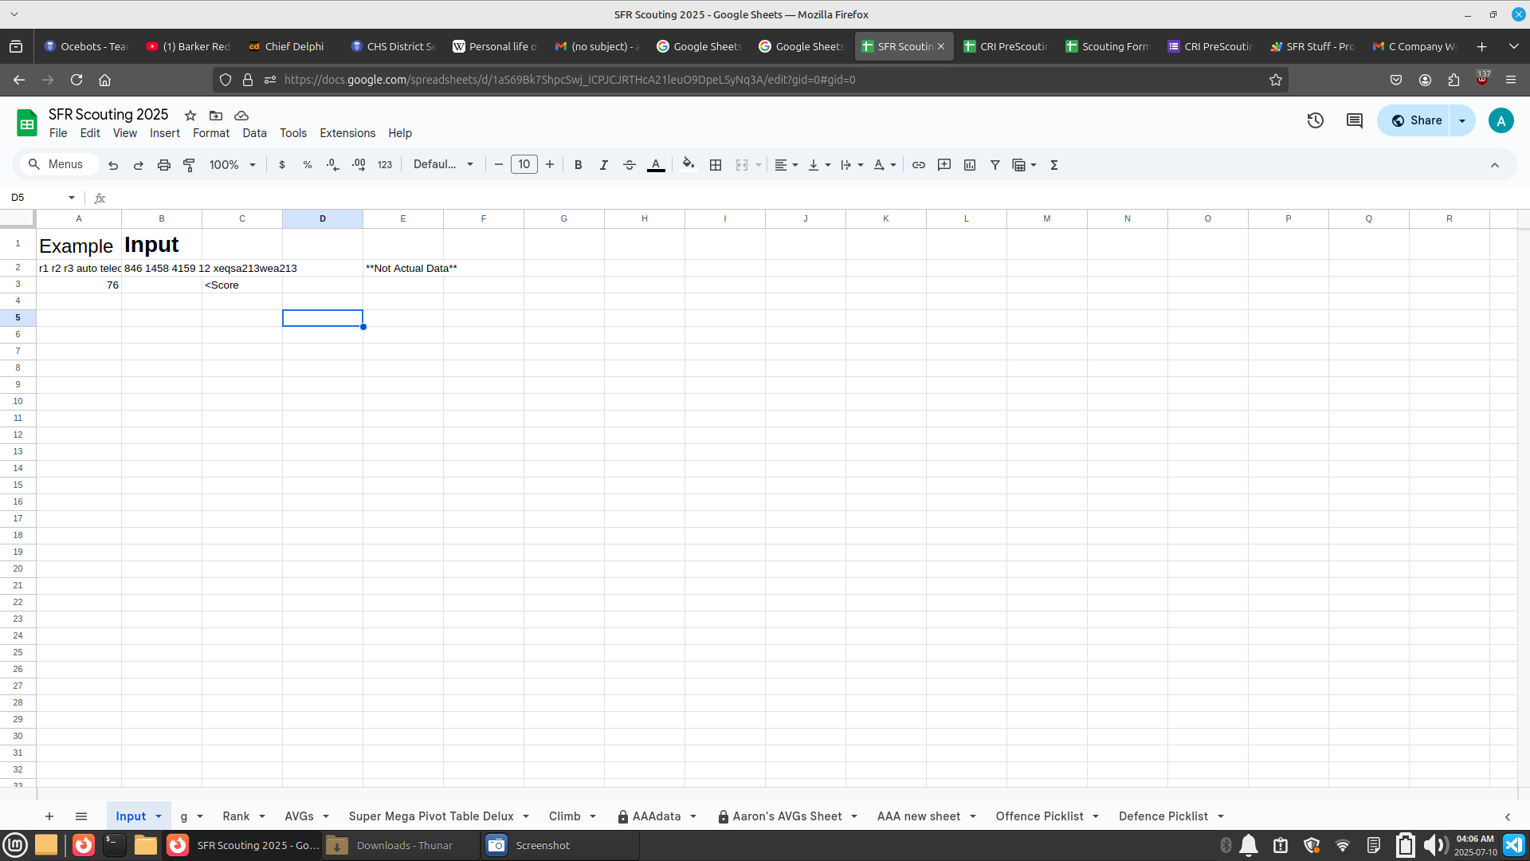Screen dimensions: 1530x861
Task: Click the Share button
Action: (1416, 120)
